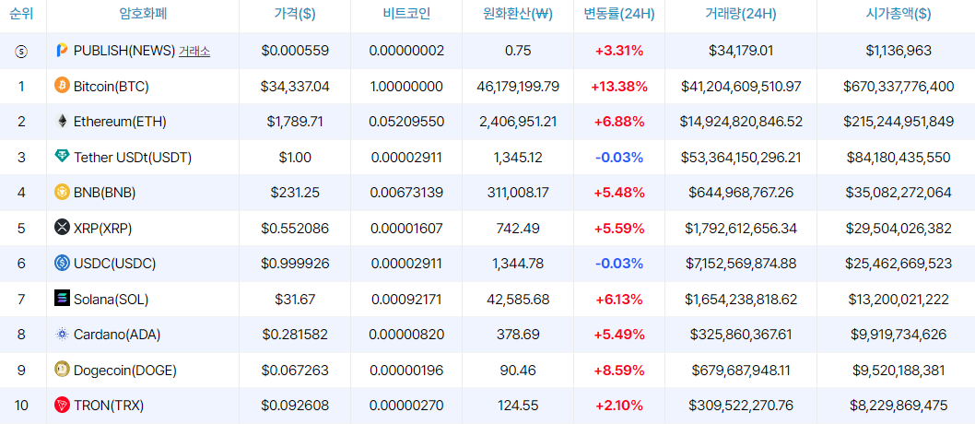
Task: Select Bitcoin price $34,337.04
Action: pos(295,87)
